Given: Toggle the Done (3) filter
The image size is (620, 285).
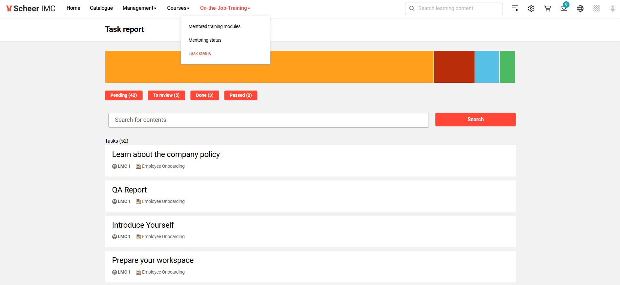Looking at the screenshot, I should (x=204, y=95).
